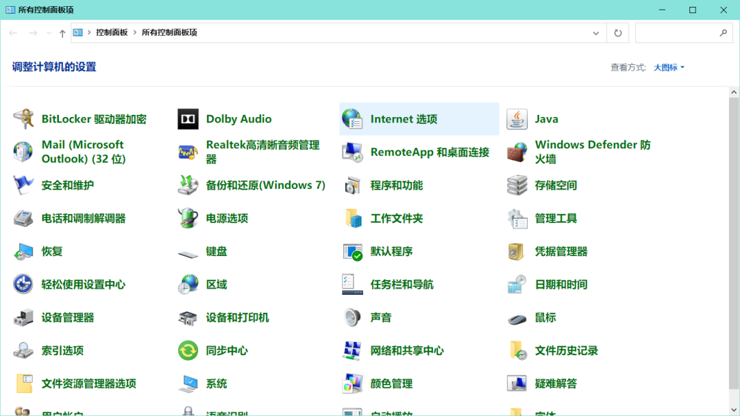Launch the Java coffee cup icon
Image resolution: width=740 pixels, height=416 pixels.
517,119
